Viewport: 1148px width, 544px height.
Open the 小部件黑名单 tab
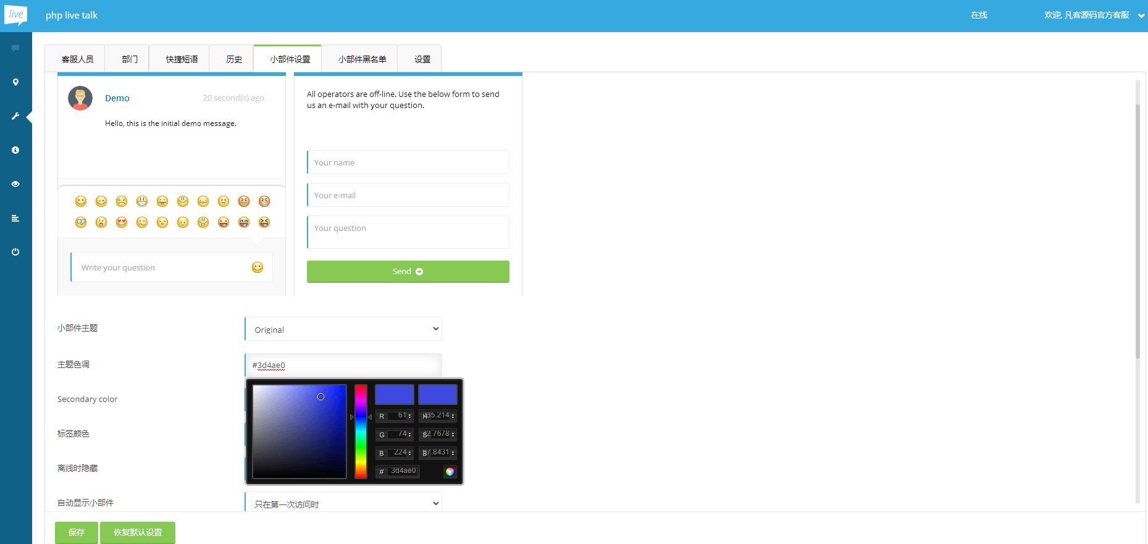point(362,59)
